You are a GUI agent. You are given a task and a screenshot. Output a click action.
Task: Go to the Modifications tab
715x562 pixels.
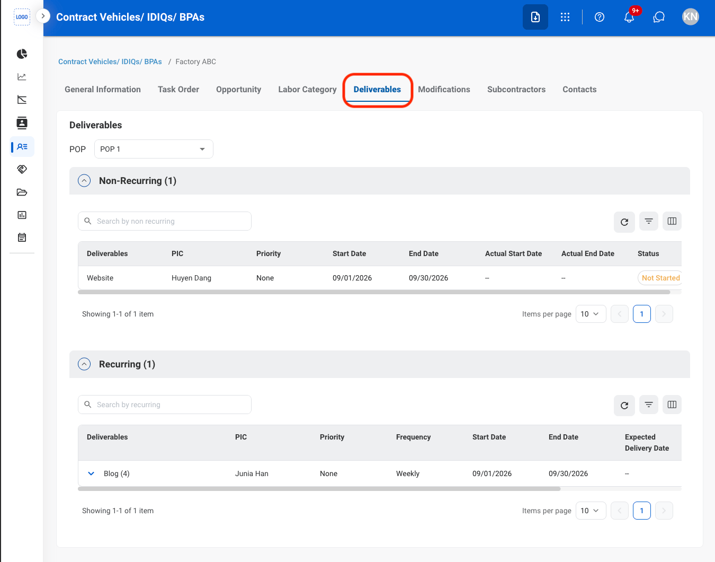click(x=444, y=90)
